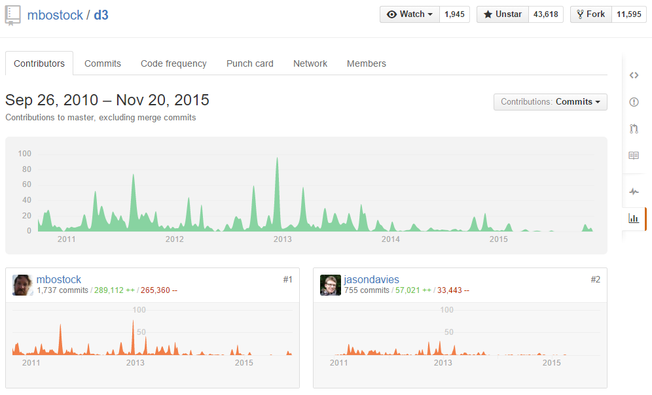Click mbostock's 289,112 ++ additions text
Viewport: 652px width, 395px height.
(x=115, y=290)
